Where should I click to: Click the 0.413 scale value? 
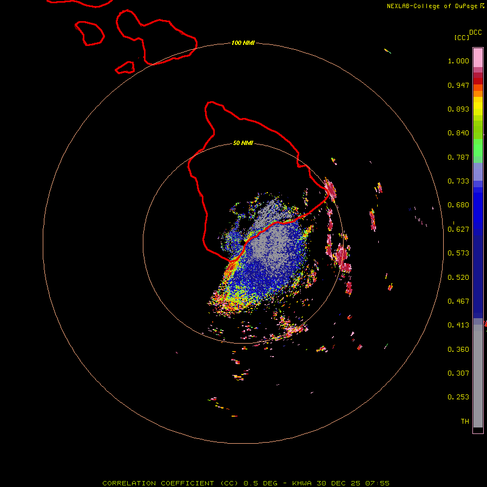point(458,325)
